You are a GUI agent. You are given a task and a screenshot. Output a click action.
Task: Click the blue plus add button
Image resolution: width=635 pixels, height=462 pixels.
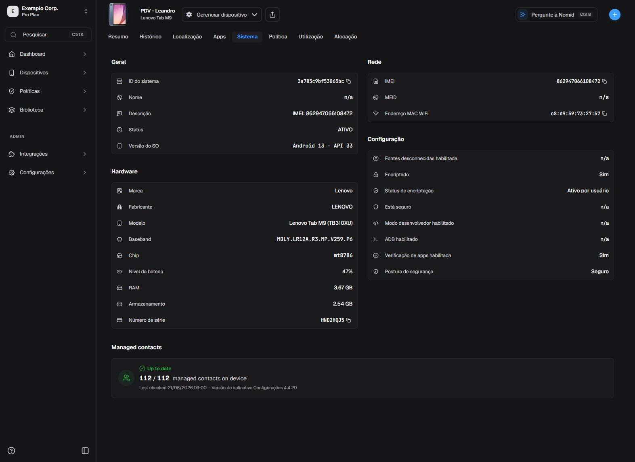(614, 15)
